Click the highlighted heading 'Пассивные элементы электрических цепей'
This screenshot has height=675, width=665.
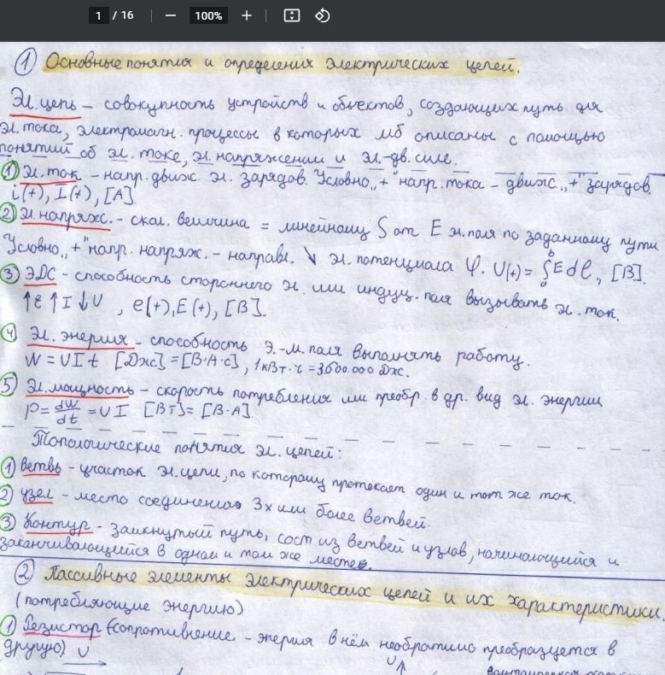(x=236, y=581)
